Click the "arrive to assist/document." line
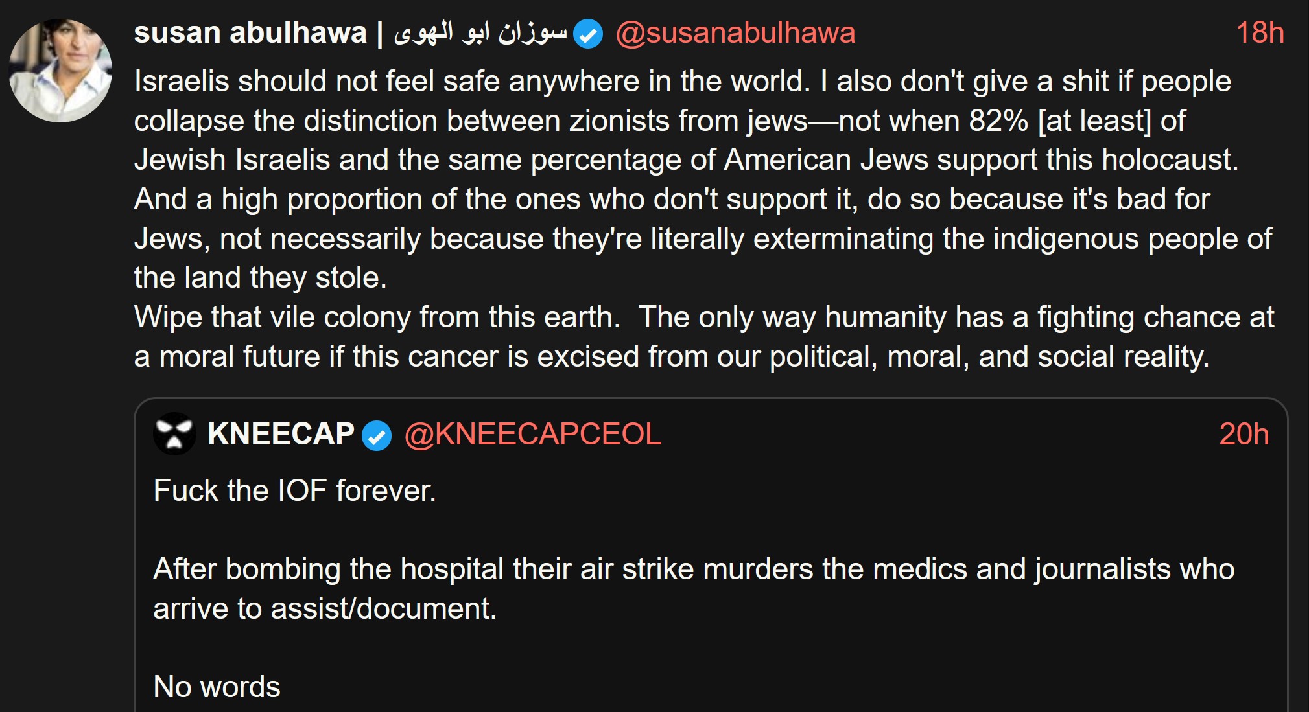Image resolution: width=1309 pixels, height=712 pixels. tap(325, 609)
